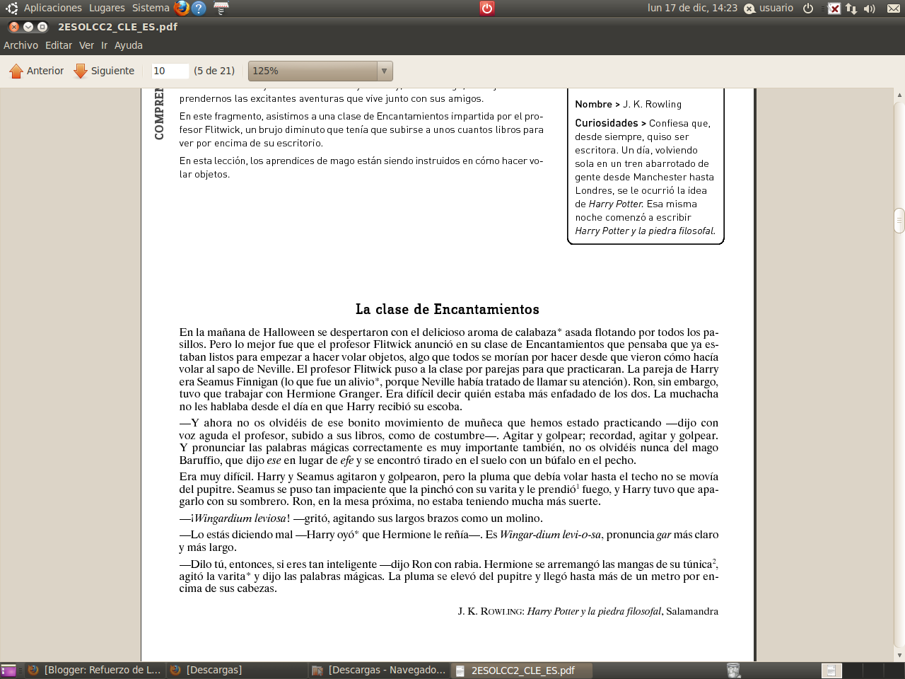Screen dimensions: 905x679
Task: Open the network connection indicator
Action: (x=851, y=8)
